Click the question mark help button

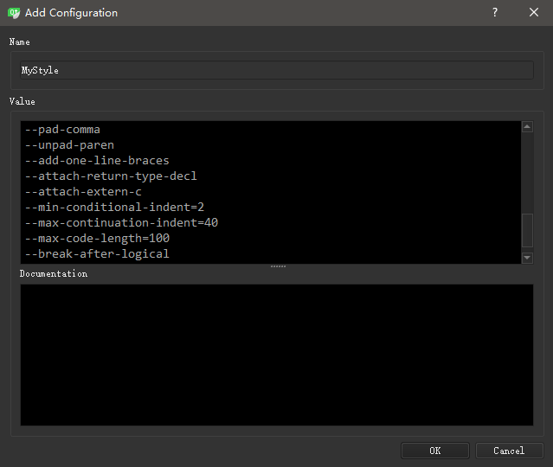(x=495, y=13)
